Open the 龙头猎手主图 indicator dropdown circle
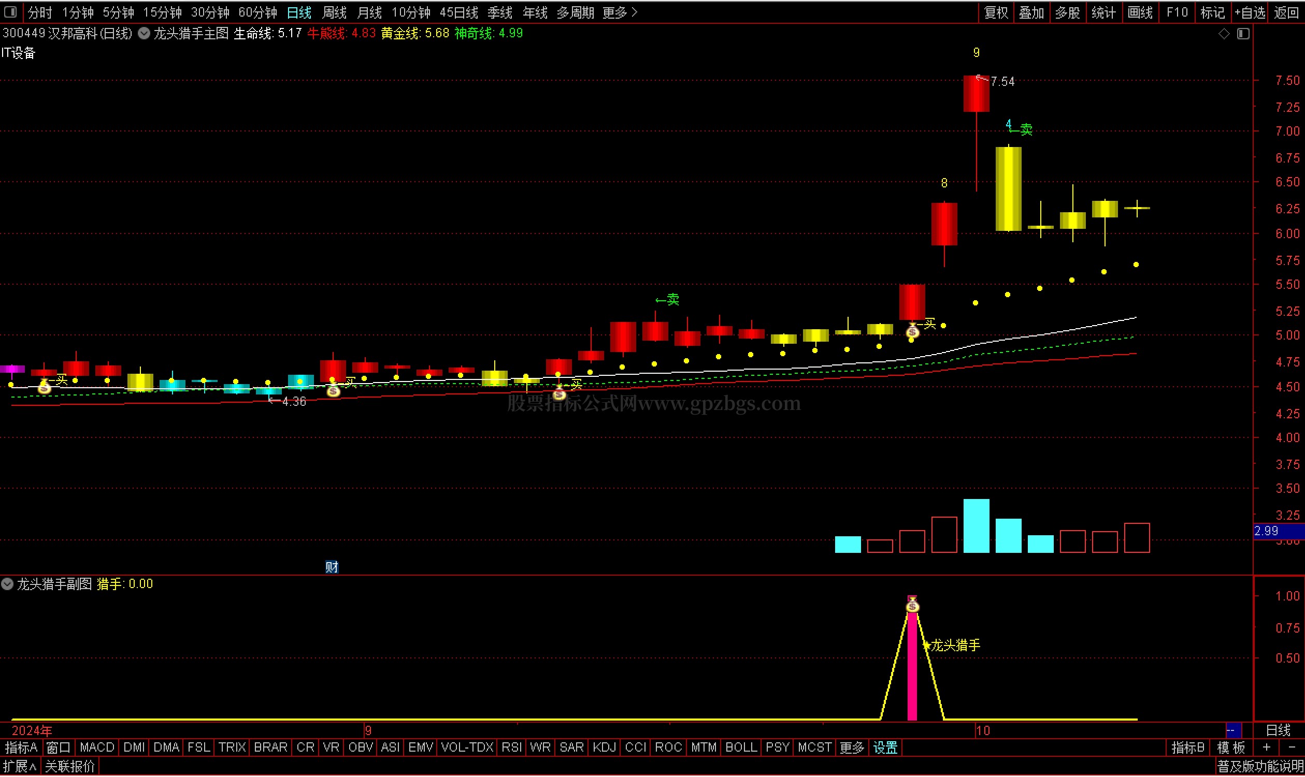 (144, 34)
